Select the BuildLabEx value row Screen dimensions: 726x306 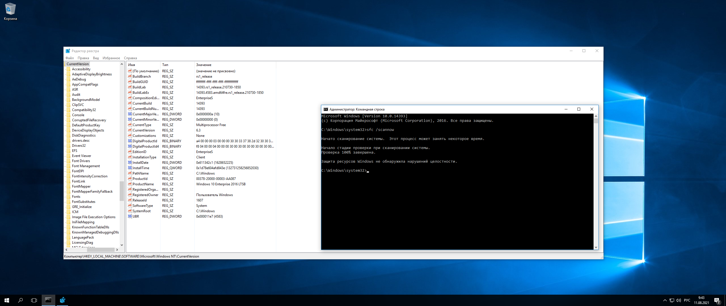click(x=201, y=93)
